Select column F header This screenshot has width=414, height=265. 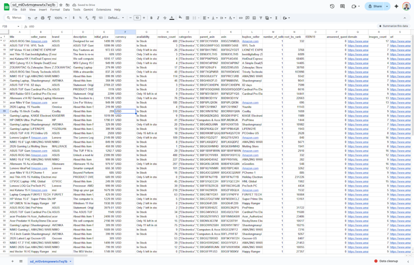click(125, 32)
